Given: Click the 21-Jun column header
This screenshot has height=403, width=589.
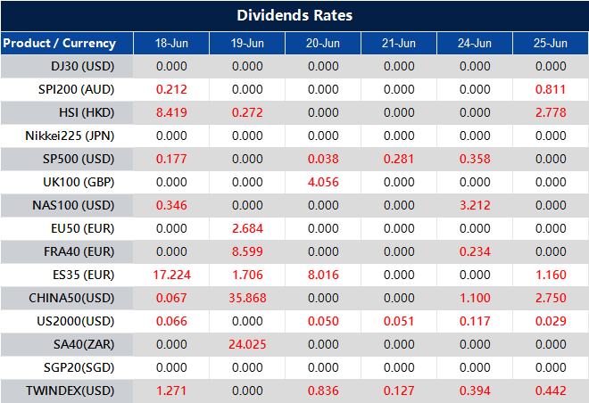Looking at the screenshot, I should click(398, 43).
